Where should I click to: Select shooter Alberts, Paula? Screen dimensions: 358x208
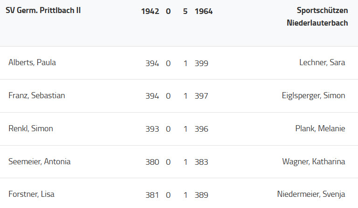coord(32,63)
